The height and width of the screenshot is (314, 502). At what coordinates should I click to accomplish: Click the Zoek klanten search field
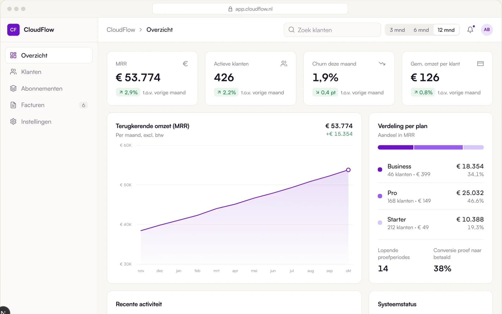[332, 30]
